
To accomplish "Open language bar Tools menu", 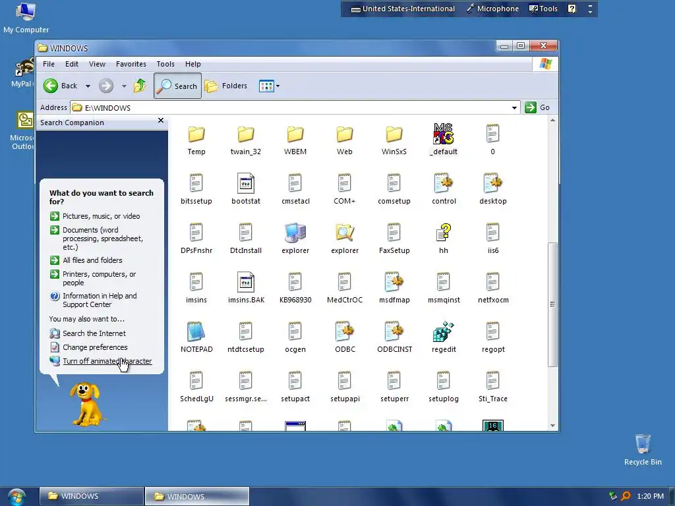I will 543,9.
